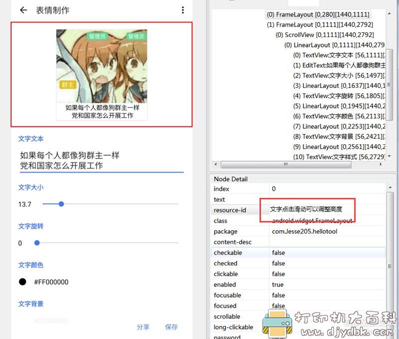Image resolution: width=399 pixels, height=339 pixels.
Task: Click tree panel scroll-down arrow
Action: [x=390, y=156]
